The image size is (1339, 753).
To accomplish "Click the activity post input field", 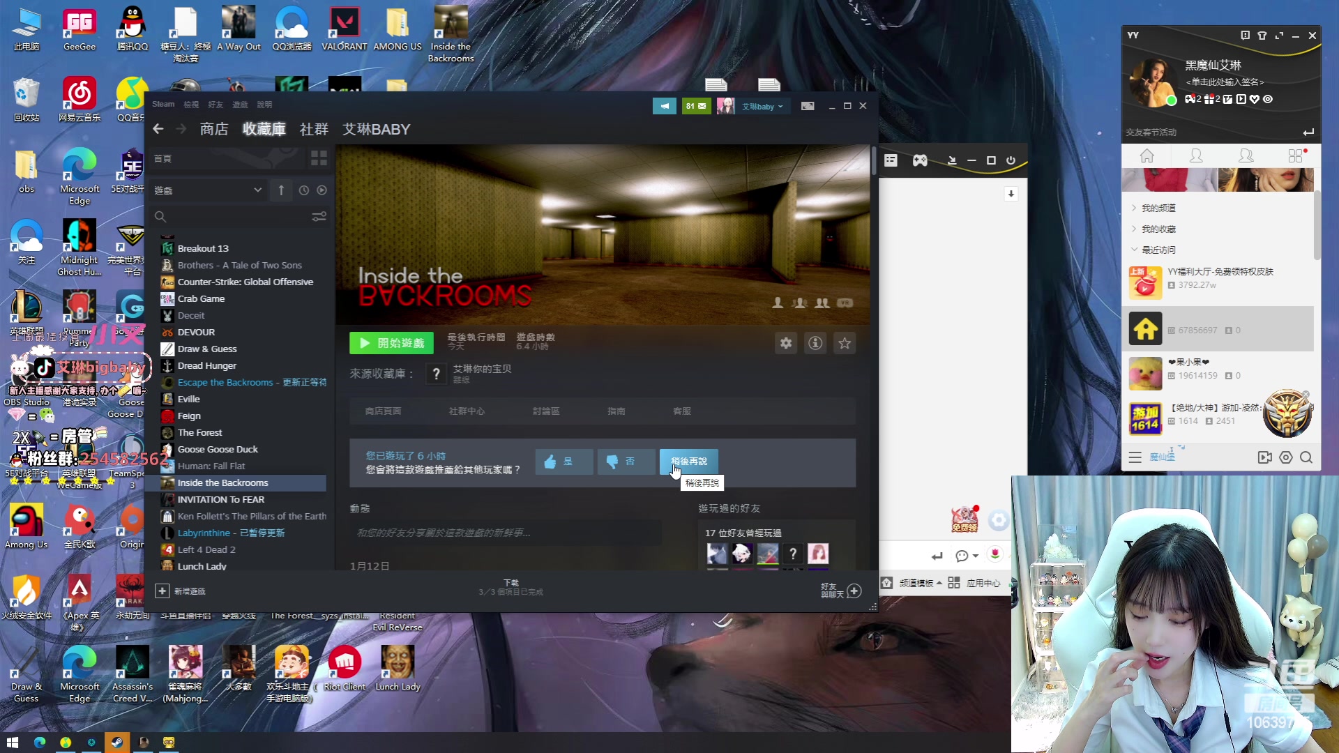I will tap(506, 533).
